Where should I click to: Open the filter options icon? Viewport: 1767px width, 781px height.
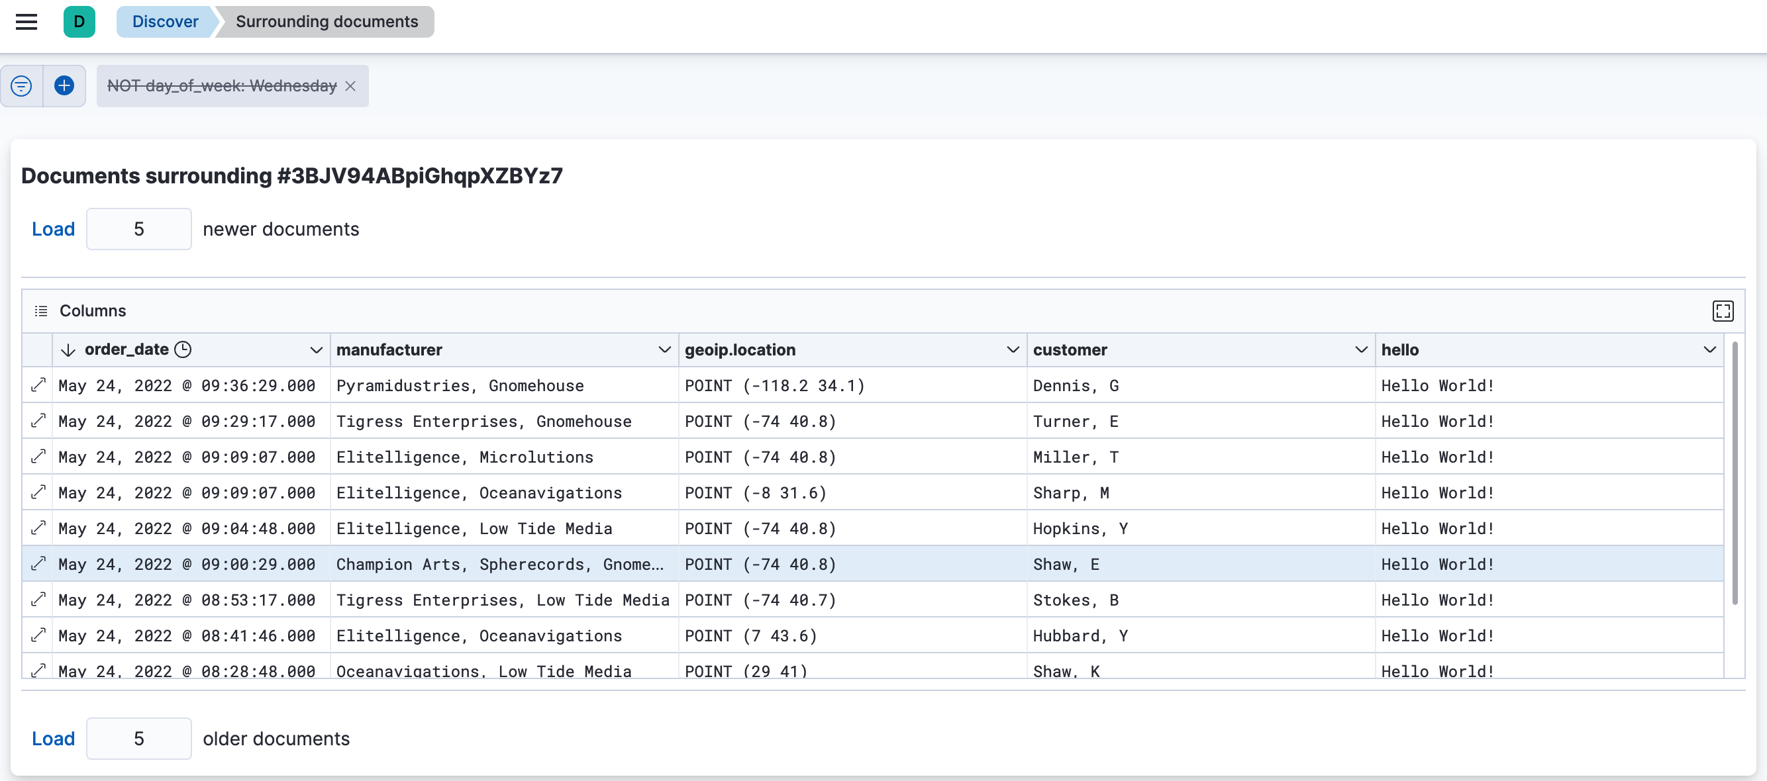click(21, 85)
